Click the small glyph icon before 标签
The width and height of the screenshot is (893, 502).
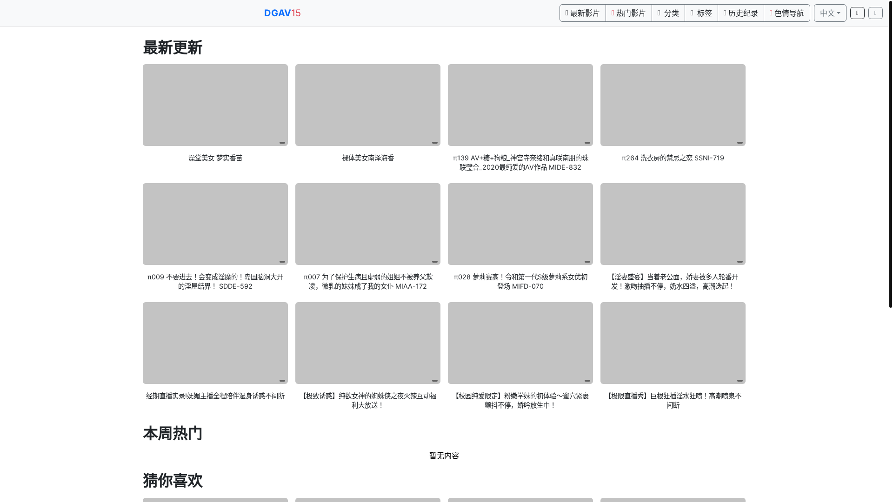(692, 13)
